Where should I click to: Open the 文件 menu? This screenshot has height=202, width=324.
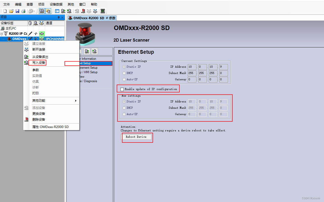click(x=7, y=4)
